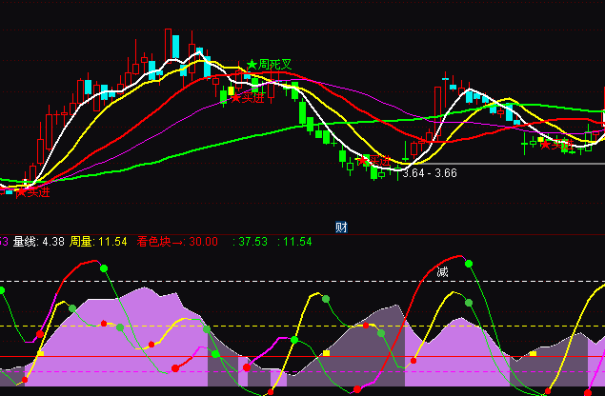Viewport: 605px width, 396px height.
Task: Click the red 30.00 indicator value
Action: click(x=203, y=242)
